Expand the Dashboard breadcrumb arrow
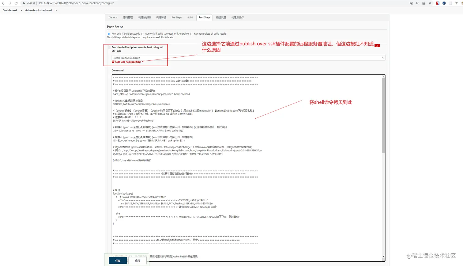463x266 pixels. 21,10
